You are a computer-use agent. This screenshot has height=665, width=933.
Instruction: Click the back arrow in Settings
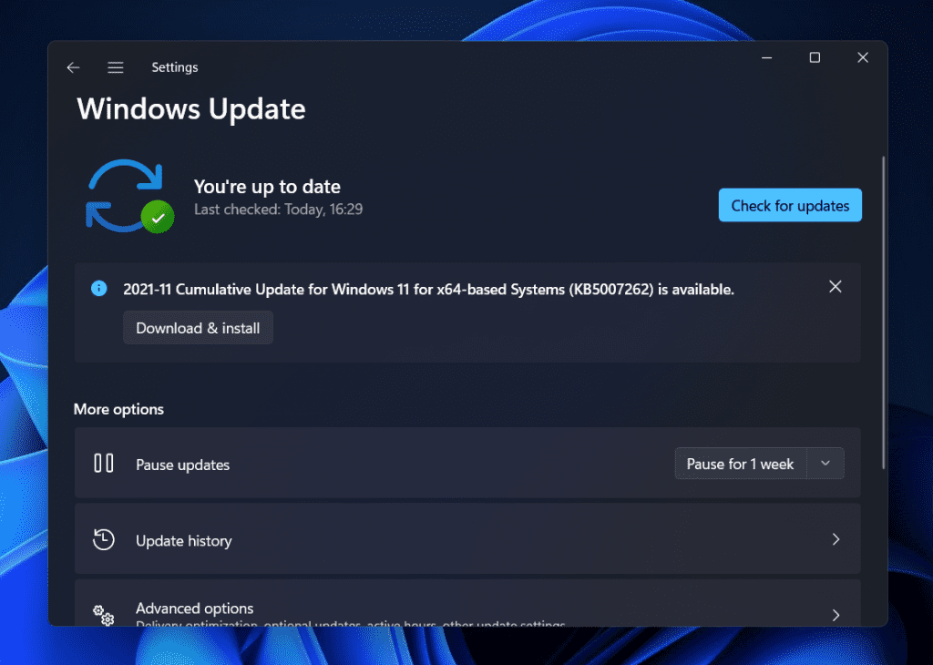tap(73, 66)
